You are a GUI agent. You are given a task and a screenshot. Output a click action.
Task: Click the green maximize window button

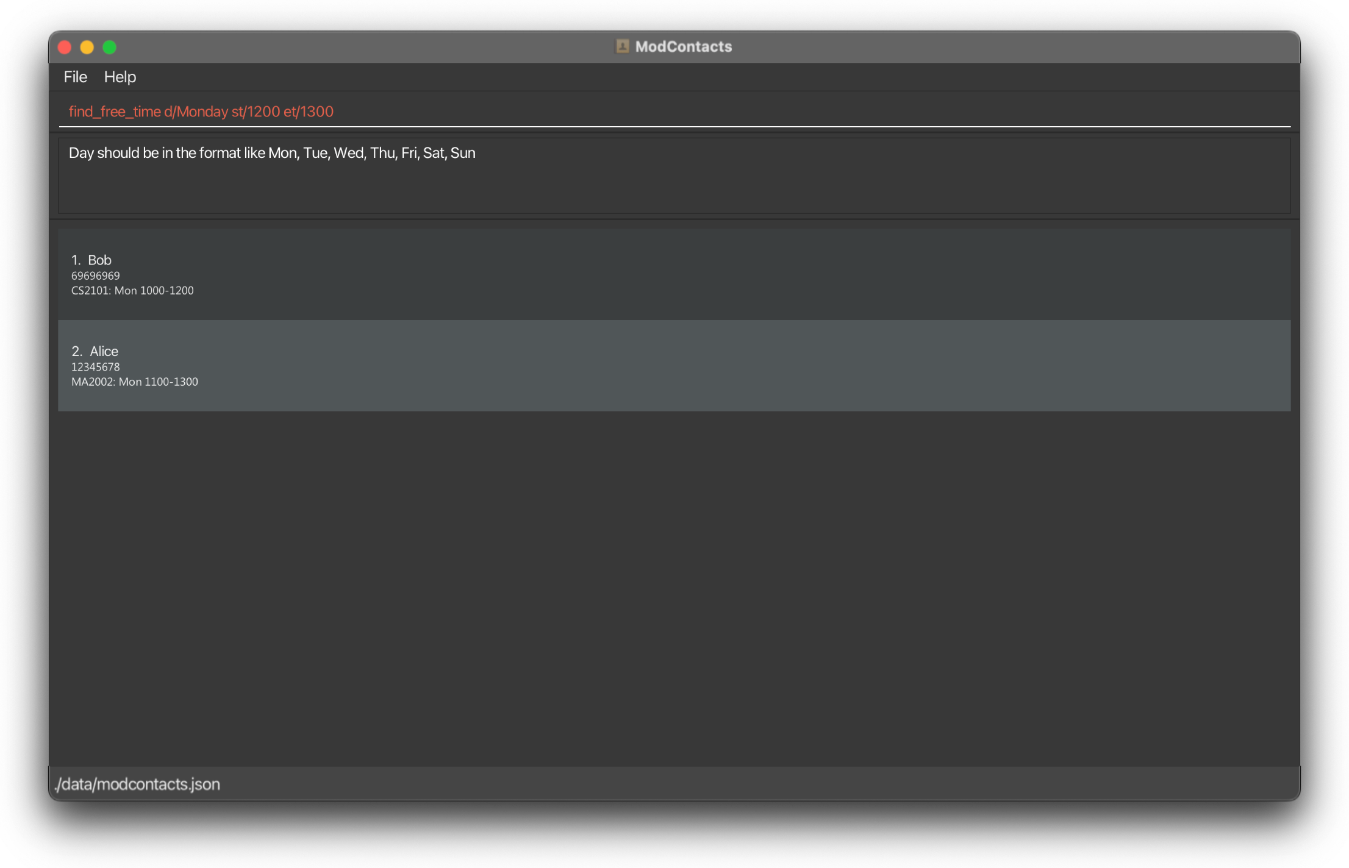pos(110,47)
